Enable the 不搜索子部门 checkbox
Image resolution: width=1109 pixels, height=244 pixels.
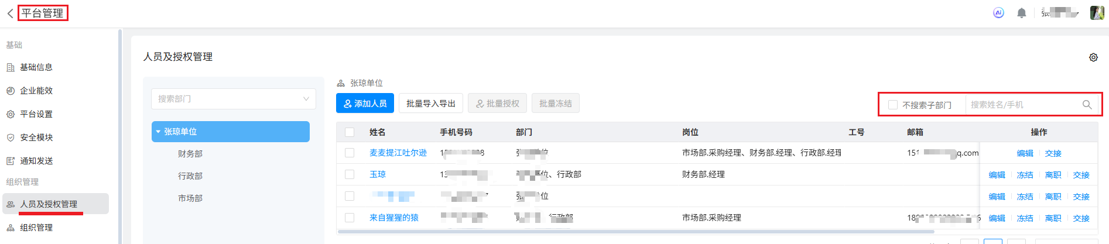(x=892, y=105)
